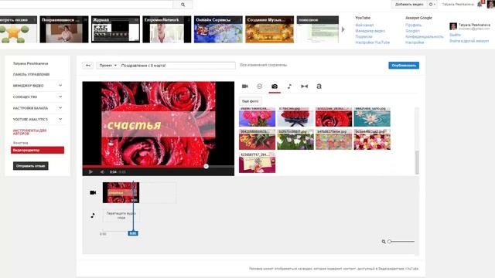Click the video track camcorder icon in timeline
Image resolution: width=495 pixels, height=278 pixels.
click(93, 192)
